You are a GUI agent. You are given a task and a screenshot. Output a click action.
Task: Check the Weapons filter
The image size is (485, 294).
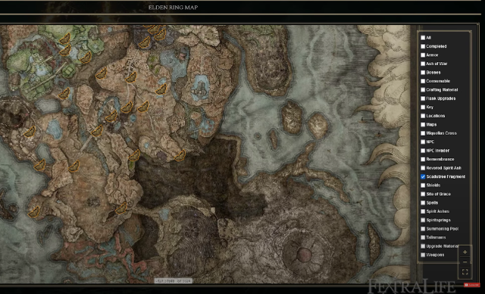[423, 255]
